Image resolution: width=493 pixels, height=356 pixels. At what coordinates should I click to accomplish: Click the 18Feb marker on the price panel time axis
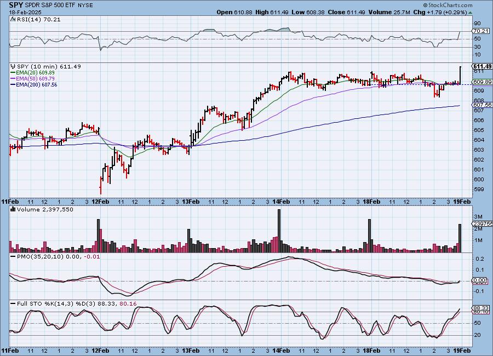coord(371,202)
